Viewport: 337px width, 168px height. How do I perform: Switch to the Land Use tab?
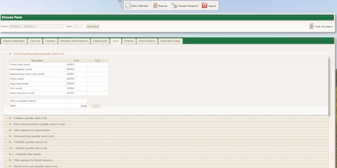(35, 41)
